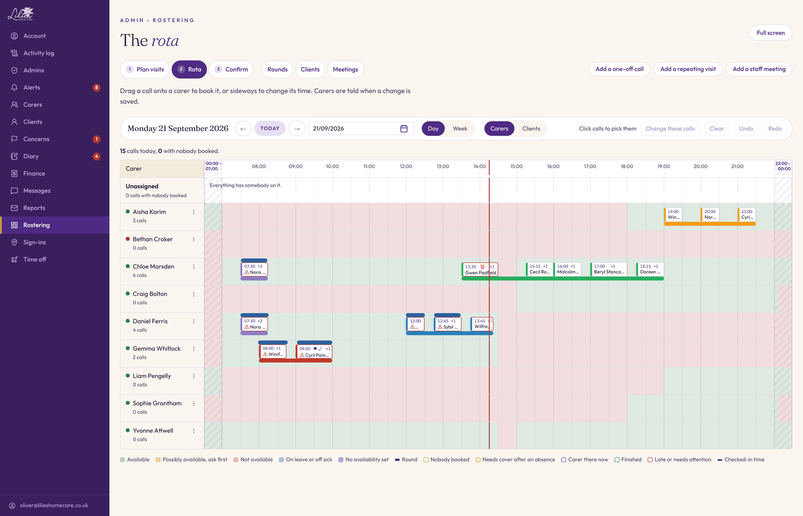Screen dimensions: 803x516
Task: Switch to Confirm step tab
Action: point(231,69)
